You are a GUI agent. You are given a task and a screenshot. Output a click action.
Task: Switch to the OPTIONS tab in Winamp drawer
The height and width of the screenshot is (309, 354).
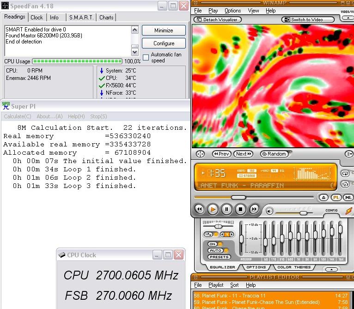pos(256,267)
